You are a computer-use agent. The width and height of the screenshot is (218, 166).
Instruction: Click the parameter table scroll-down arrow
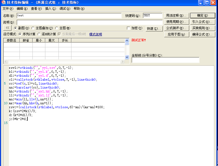127,57
